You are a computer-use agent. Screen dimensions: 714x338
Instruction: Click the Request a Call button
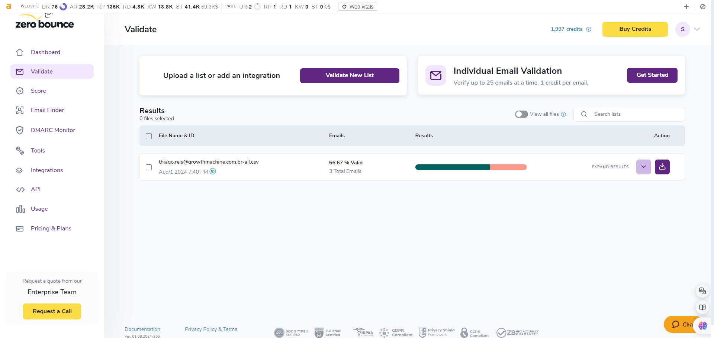click(x=52, y=312)
